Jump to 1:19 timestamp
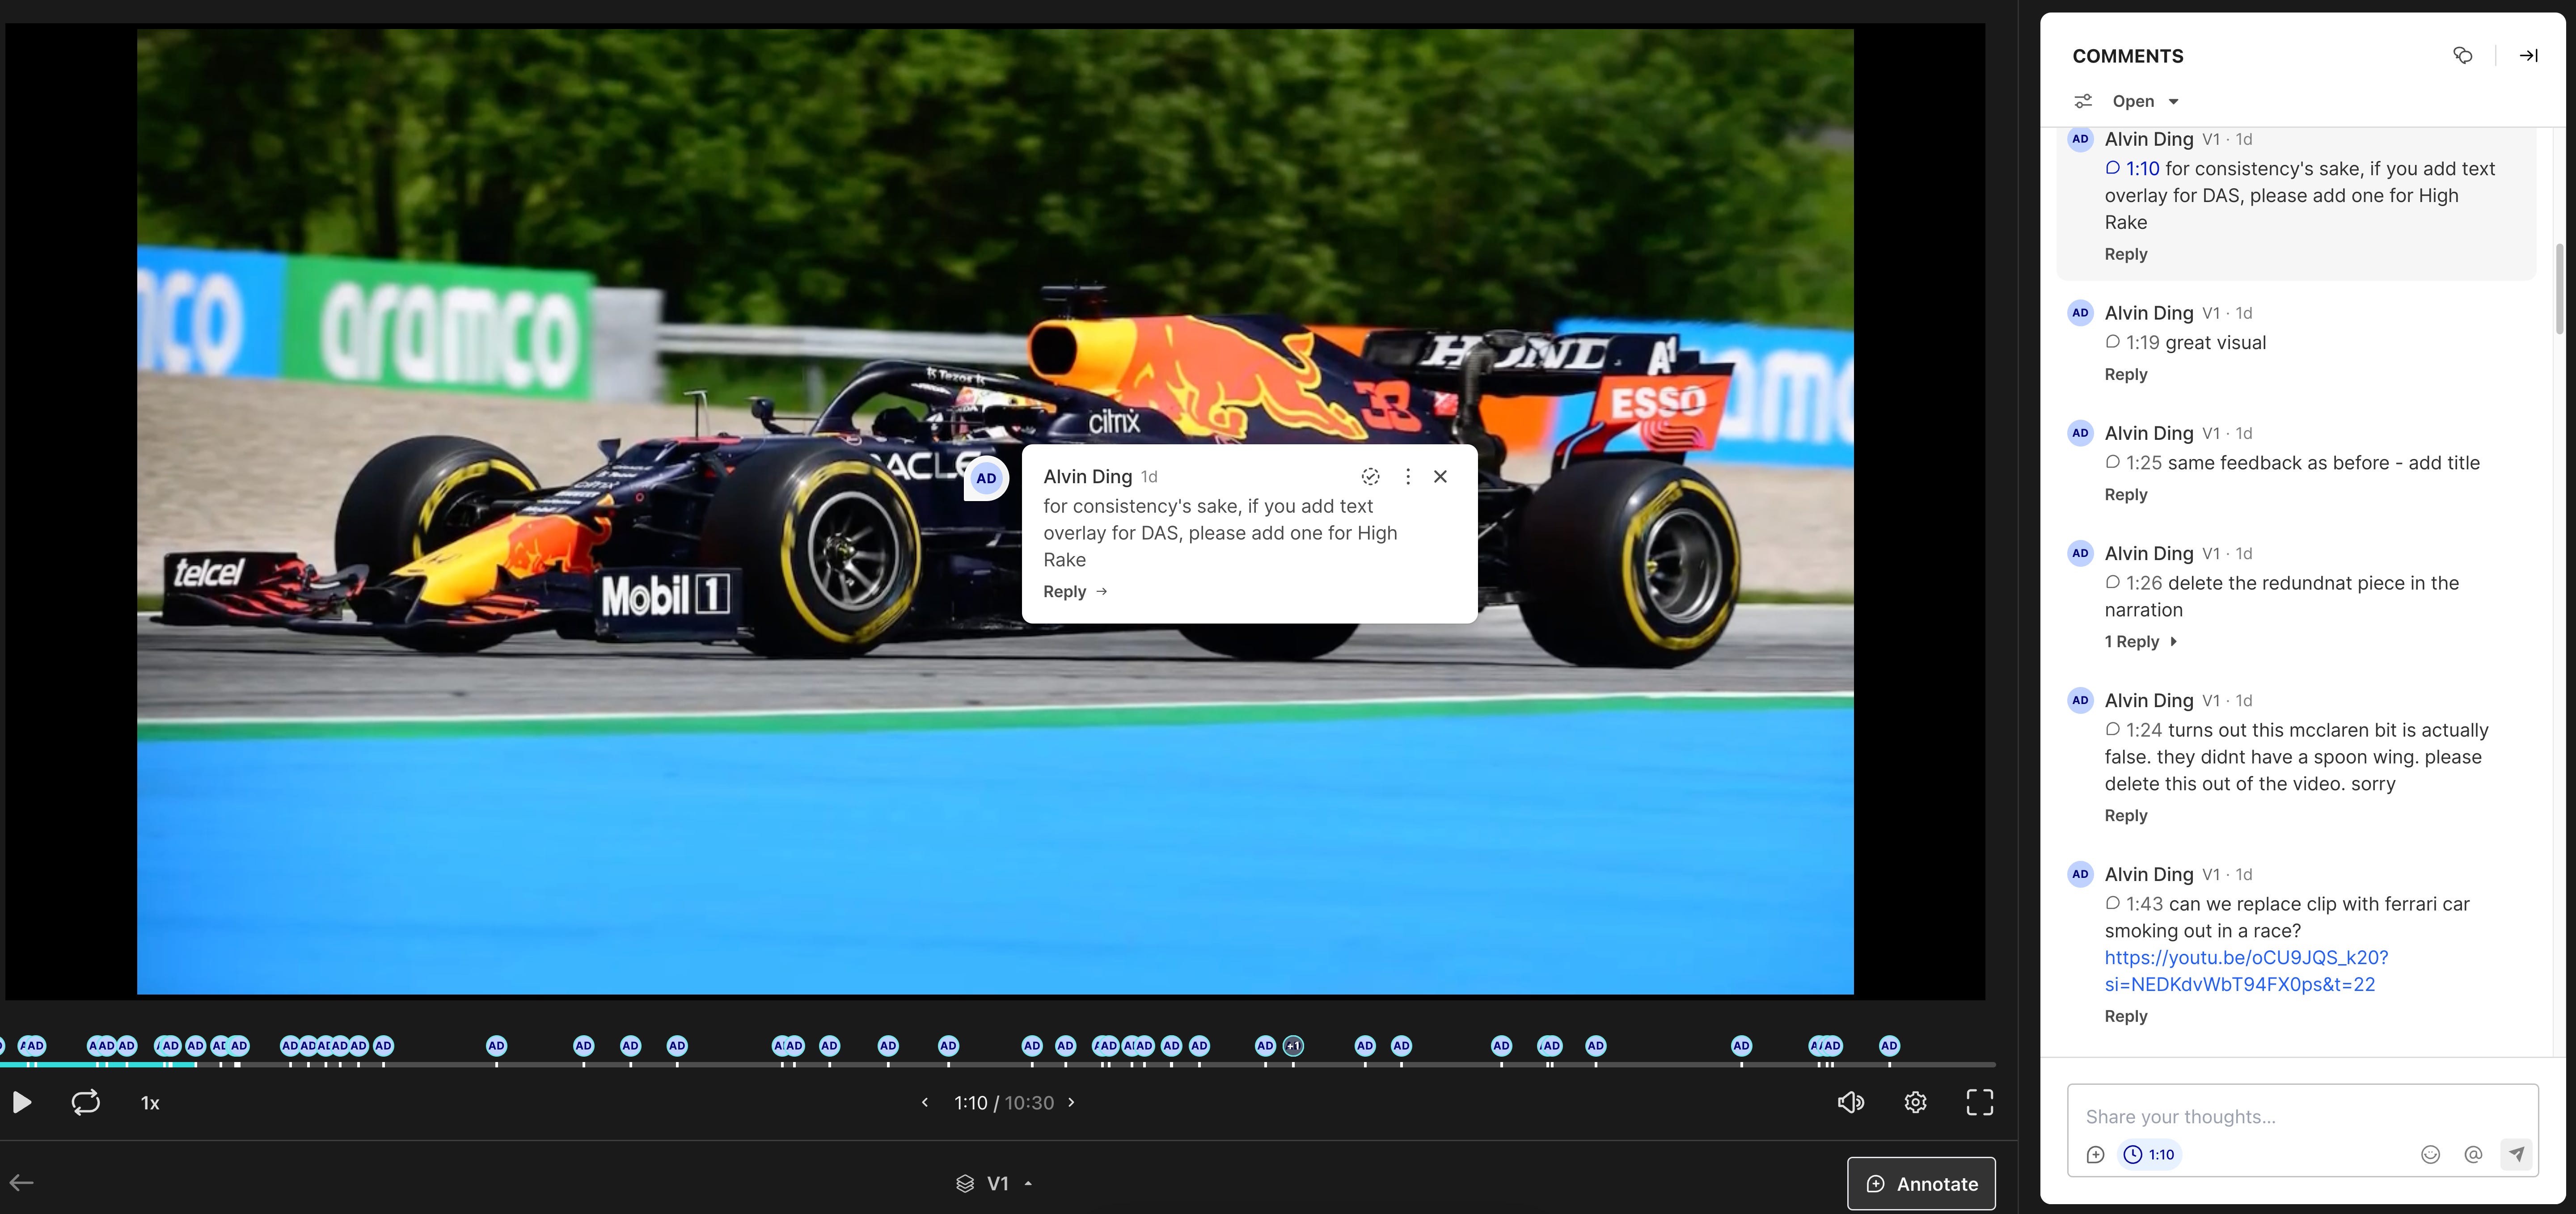 (2142, 342)
